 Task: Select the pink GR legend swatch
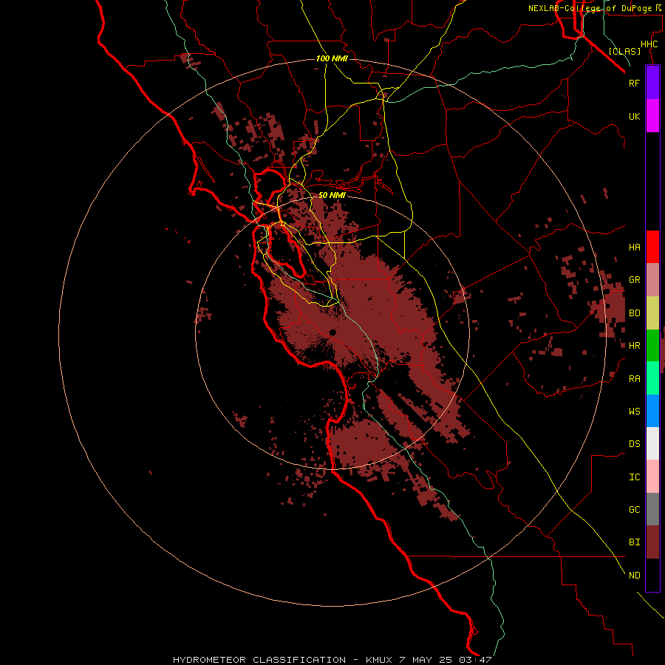pos(652,280)
